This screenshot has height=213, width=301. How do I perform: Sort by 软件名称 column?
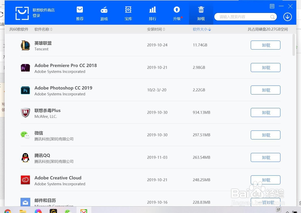[x=43, y=29]
